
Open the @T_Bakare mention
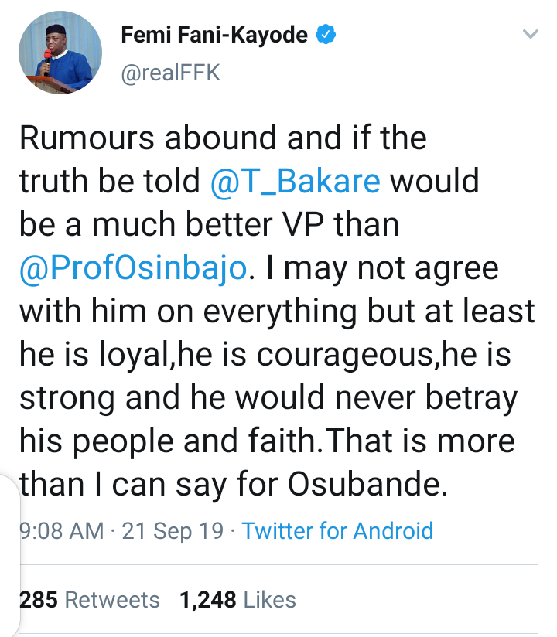(296, 182)
